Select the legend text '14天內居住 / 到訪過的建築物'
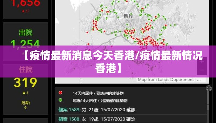This screenshot has width=216, height=123. click(x=98, y=93)
